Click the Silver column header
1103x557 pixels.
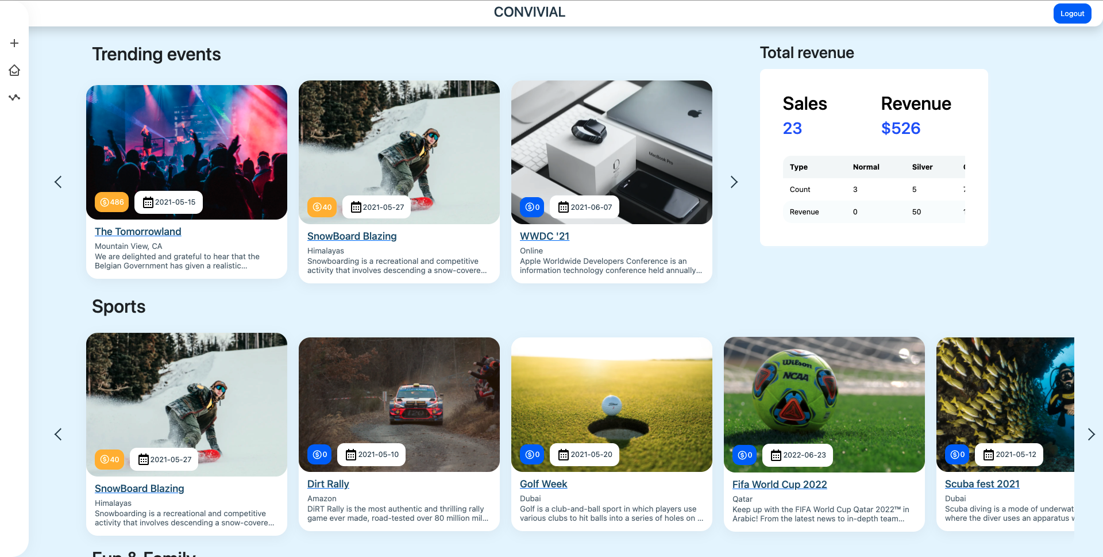coord(922,167)
